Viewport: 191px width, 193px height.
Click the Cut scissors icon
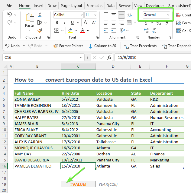click(40, 15)
